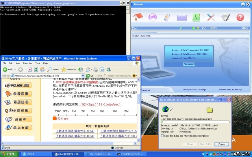Click the IE horizontal scrollbar thumb

pyautogui.click(x=59, y=143)
